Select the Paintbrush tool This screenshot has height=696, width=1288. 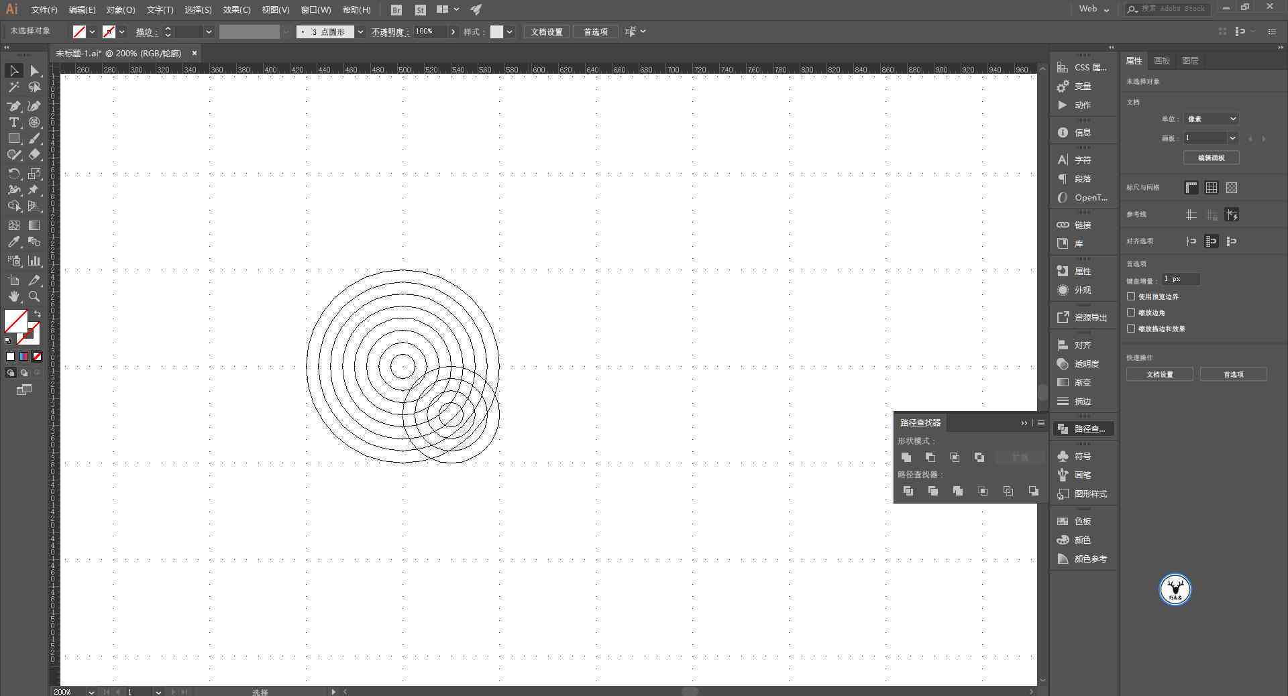35,138
